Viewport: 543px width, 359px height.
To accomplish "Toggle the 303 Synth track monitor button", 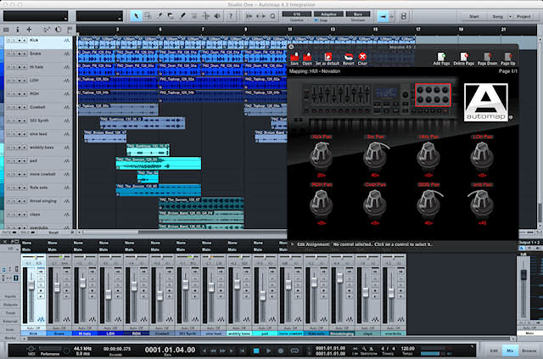I will 25,121.
